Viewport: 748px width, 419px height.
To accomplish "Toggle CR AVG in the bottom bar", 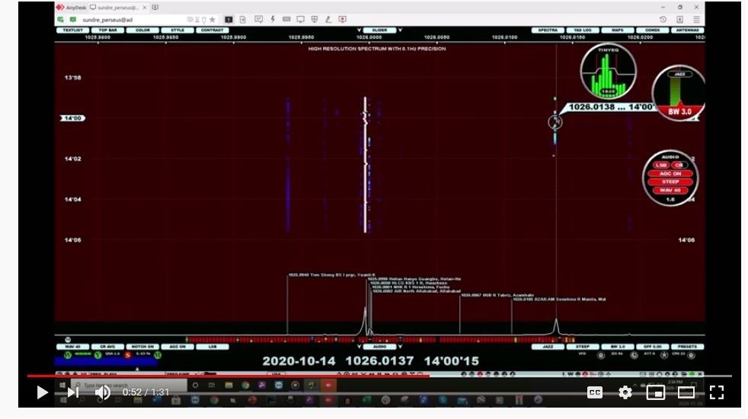I will (x=108, y=347).
